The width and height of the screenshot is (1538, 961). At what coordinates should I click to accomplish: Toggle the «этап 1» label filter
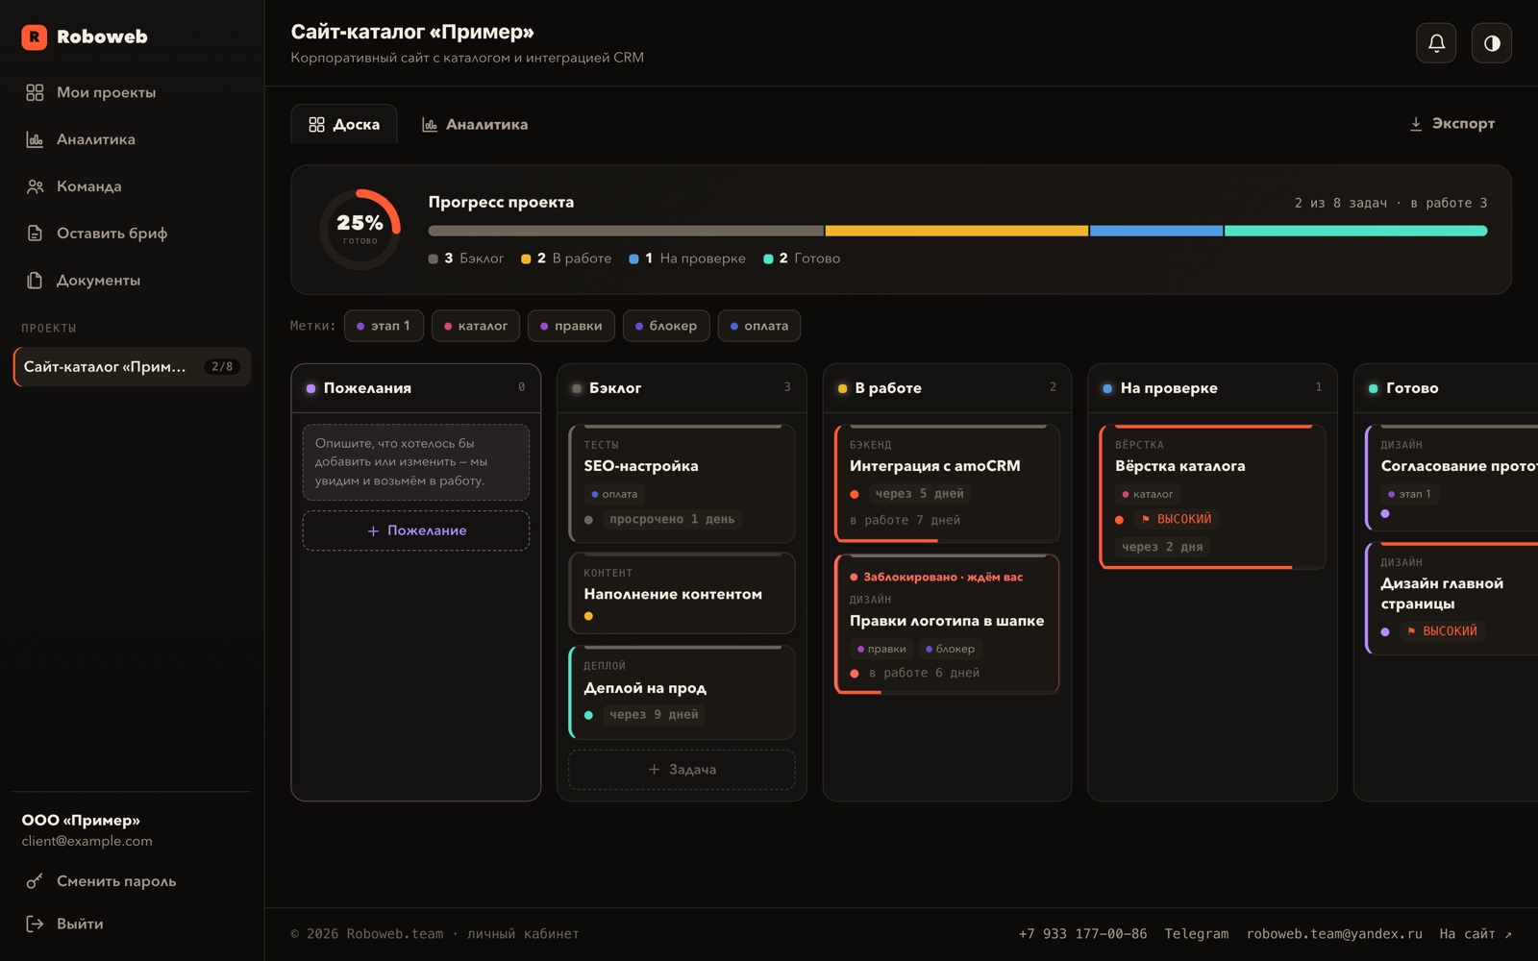pyautogui.click(x=384, y=326)
